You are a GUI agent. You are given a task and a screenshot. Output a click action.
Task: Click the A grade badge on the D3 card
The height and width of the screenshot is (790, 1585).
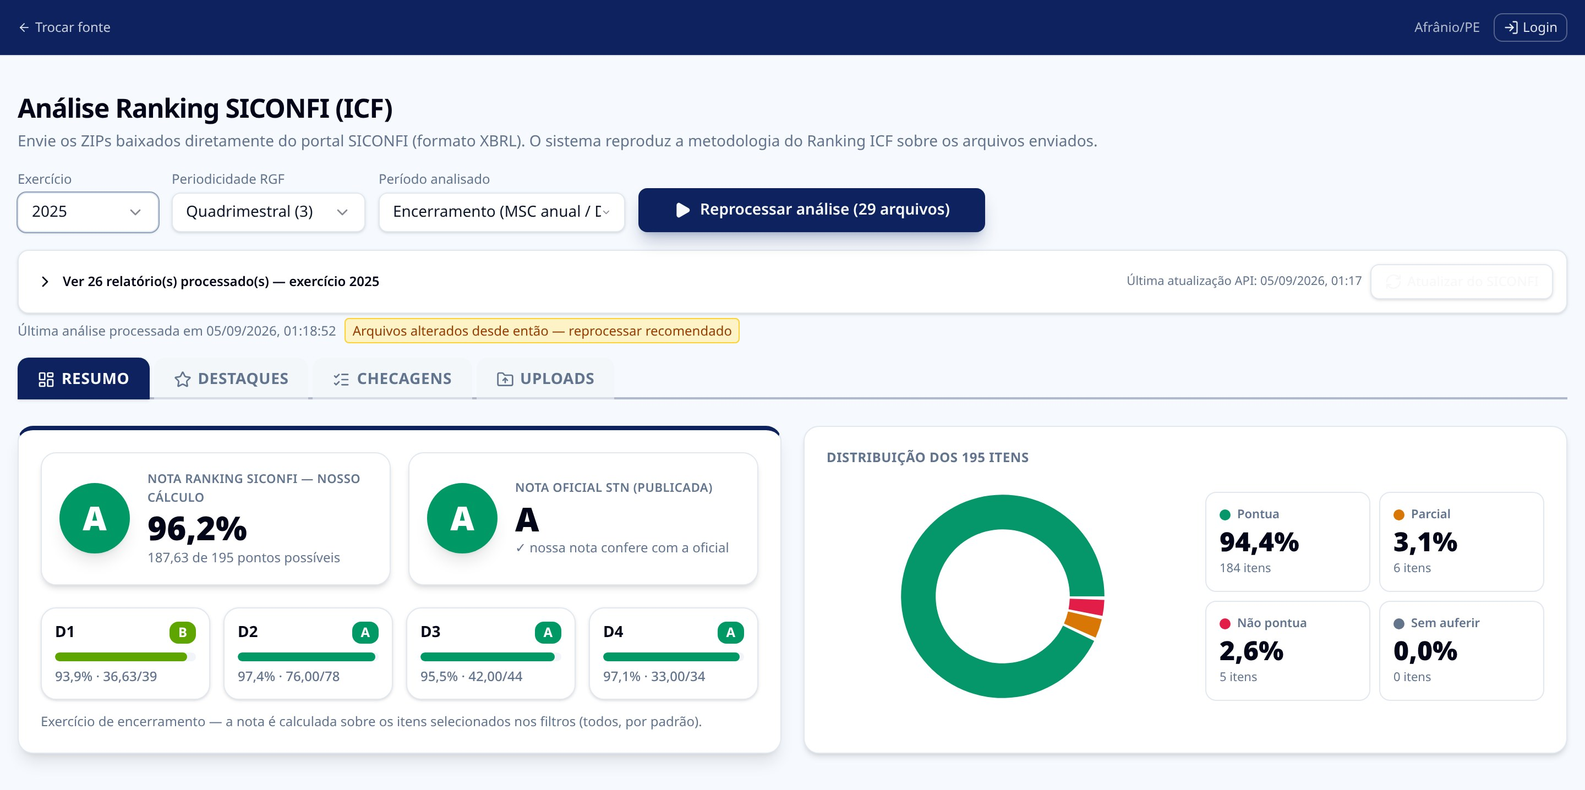[548, 632]
